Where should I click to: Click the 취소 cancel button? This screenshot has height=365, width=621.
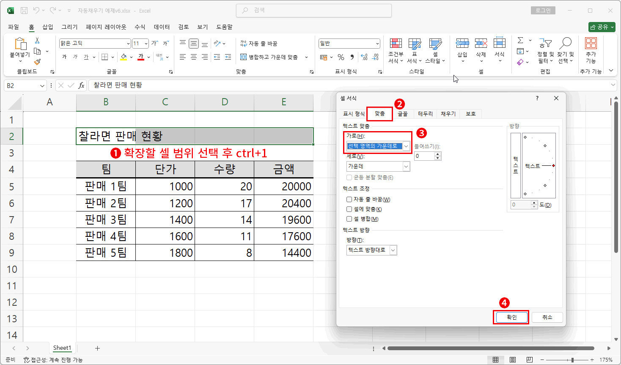(x=547, y=317)
